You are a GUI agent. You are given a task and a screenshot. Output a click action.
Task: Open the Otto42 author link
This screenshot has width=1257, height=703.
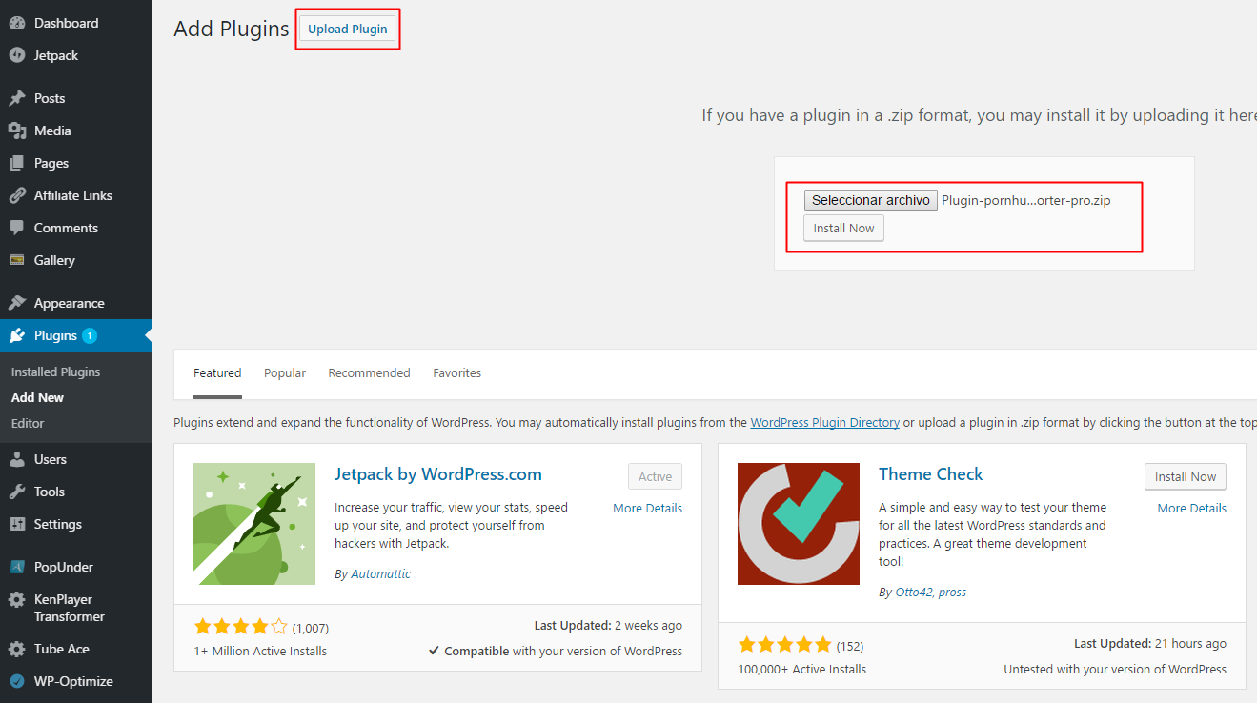point(913,592)
